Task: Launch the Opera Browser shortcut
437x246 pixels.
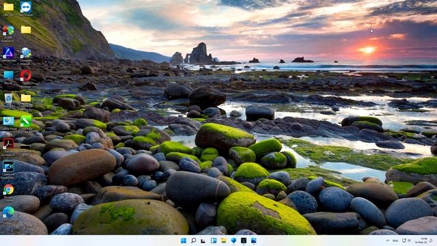Action: tap(26, 76)
